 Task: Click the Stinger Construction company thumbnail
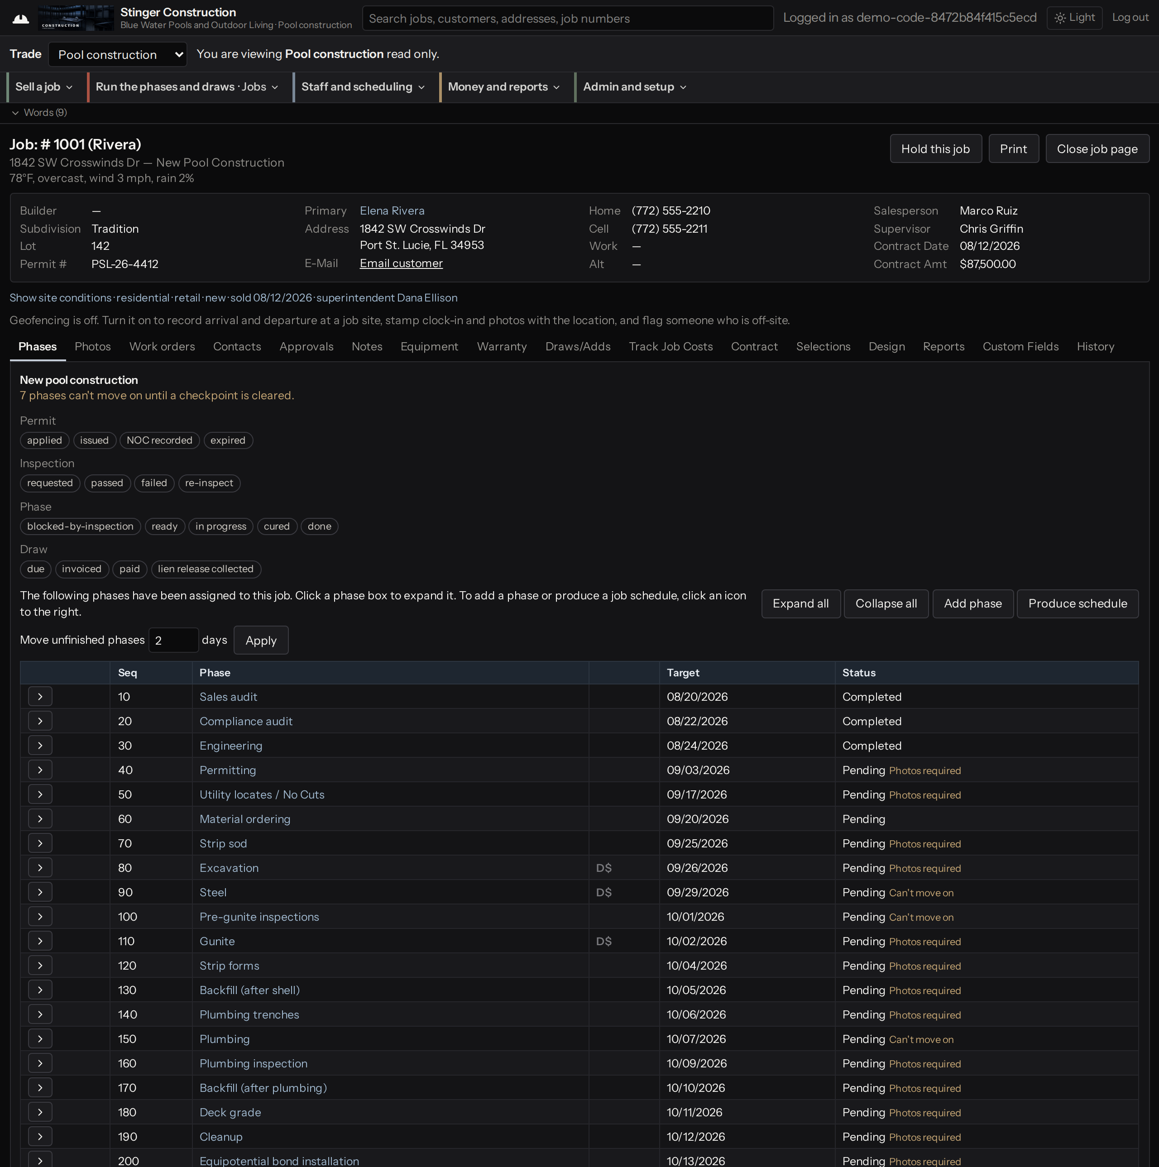(76, 18)
